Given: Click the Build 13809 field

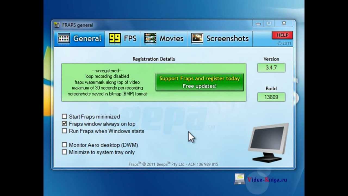Looking at the screenshot, I should 271,97.
